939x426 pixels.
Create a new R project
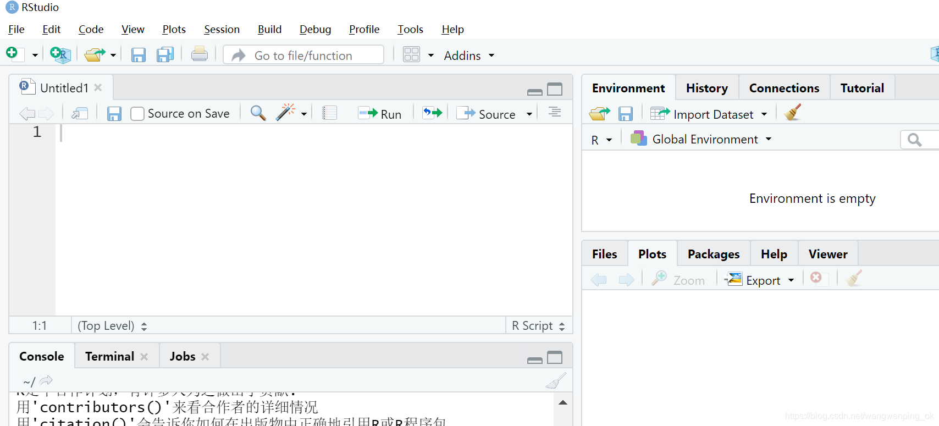coord(60,54)
